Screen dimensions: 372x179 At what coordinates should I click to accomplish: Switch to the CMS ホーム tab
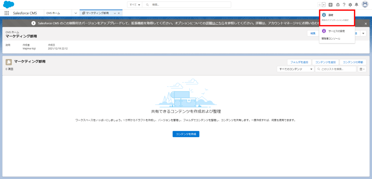coord(53,13)
